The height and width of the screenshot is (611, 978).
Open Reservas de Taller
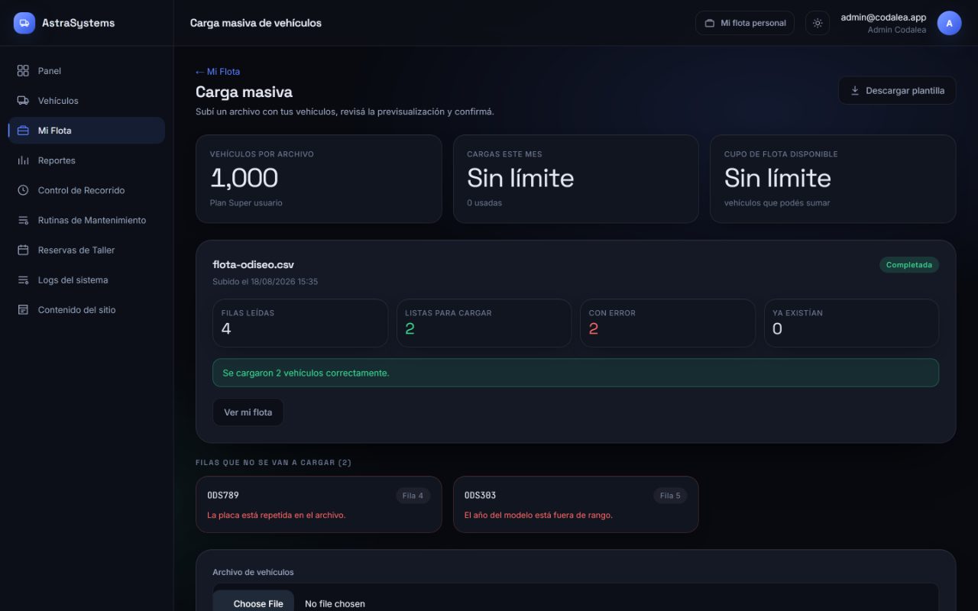(86, 250)
